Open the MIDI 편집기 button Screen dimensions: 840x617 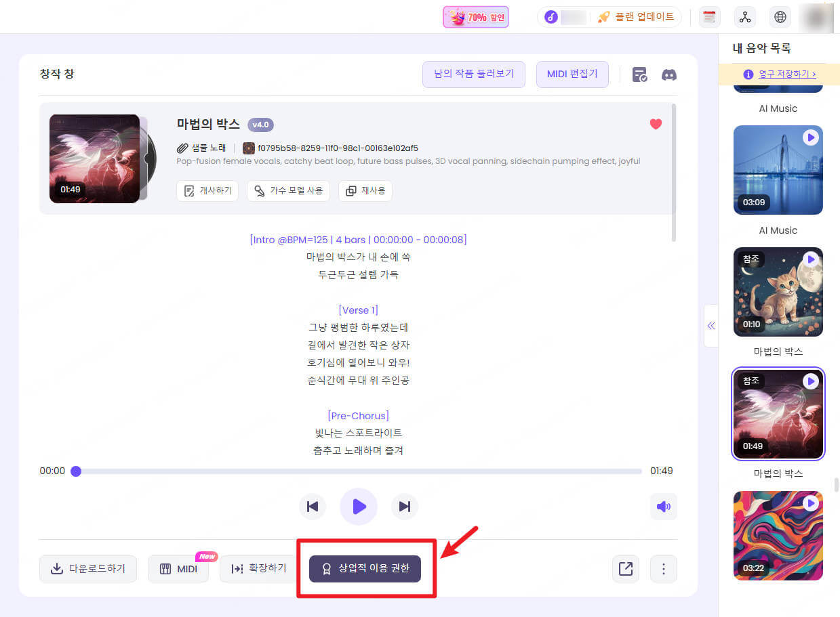click(x=572, y=75)
